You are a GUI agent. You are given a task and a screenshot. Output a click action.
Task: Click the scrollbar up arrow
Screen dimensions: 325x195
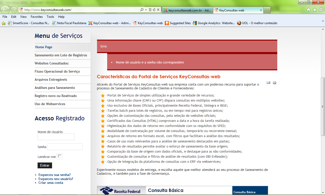pos(323,29)
